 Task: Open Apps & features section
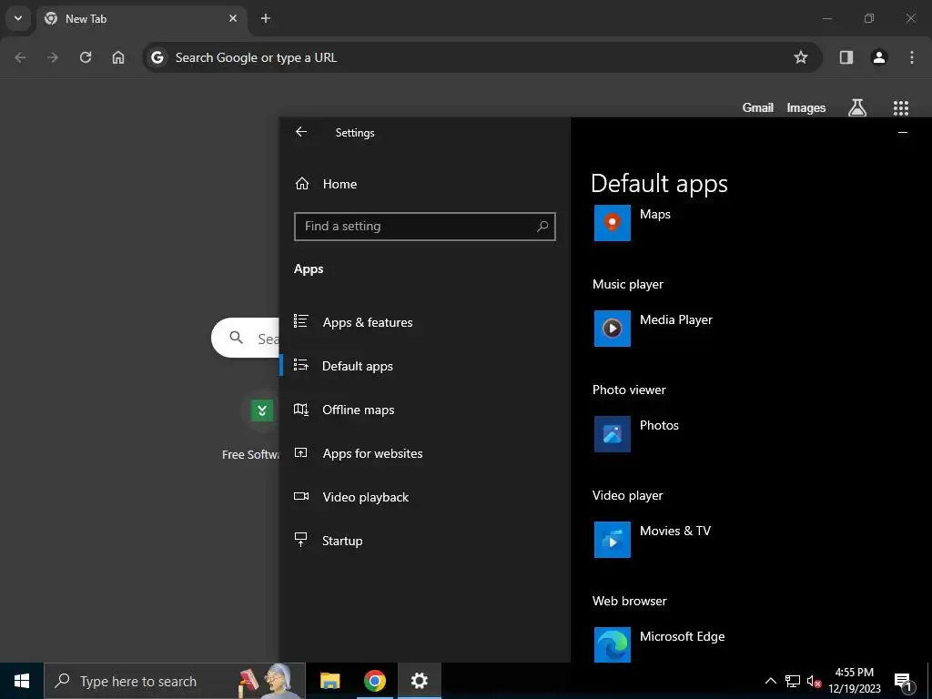[x=424, y=322]
